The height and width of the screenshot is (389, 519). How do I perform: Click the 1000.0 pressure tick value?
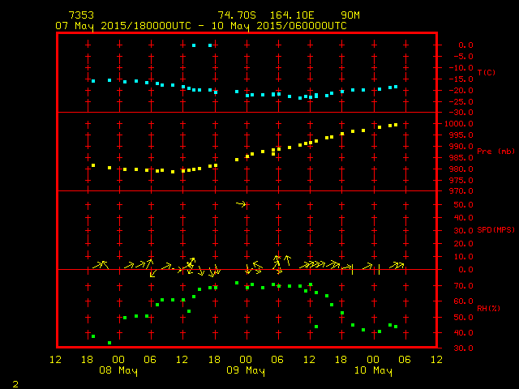[459, 124]
